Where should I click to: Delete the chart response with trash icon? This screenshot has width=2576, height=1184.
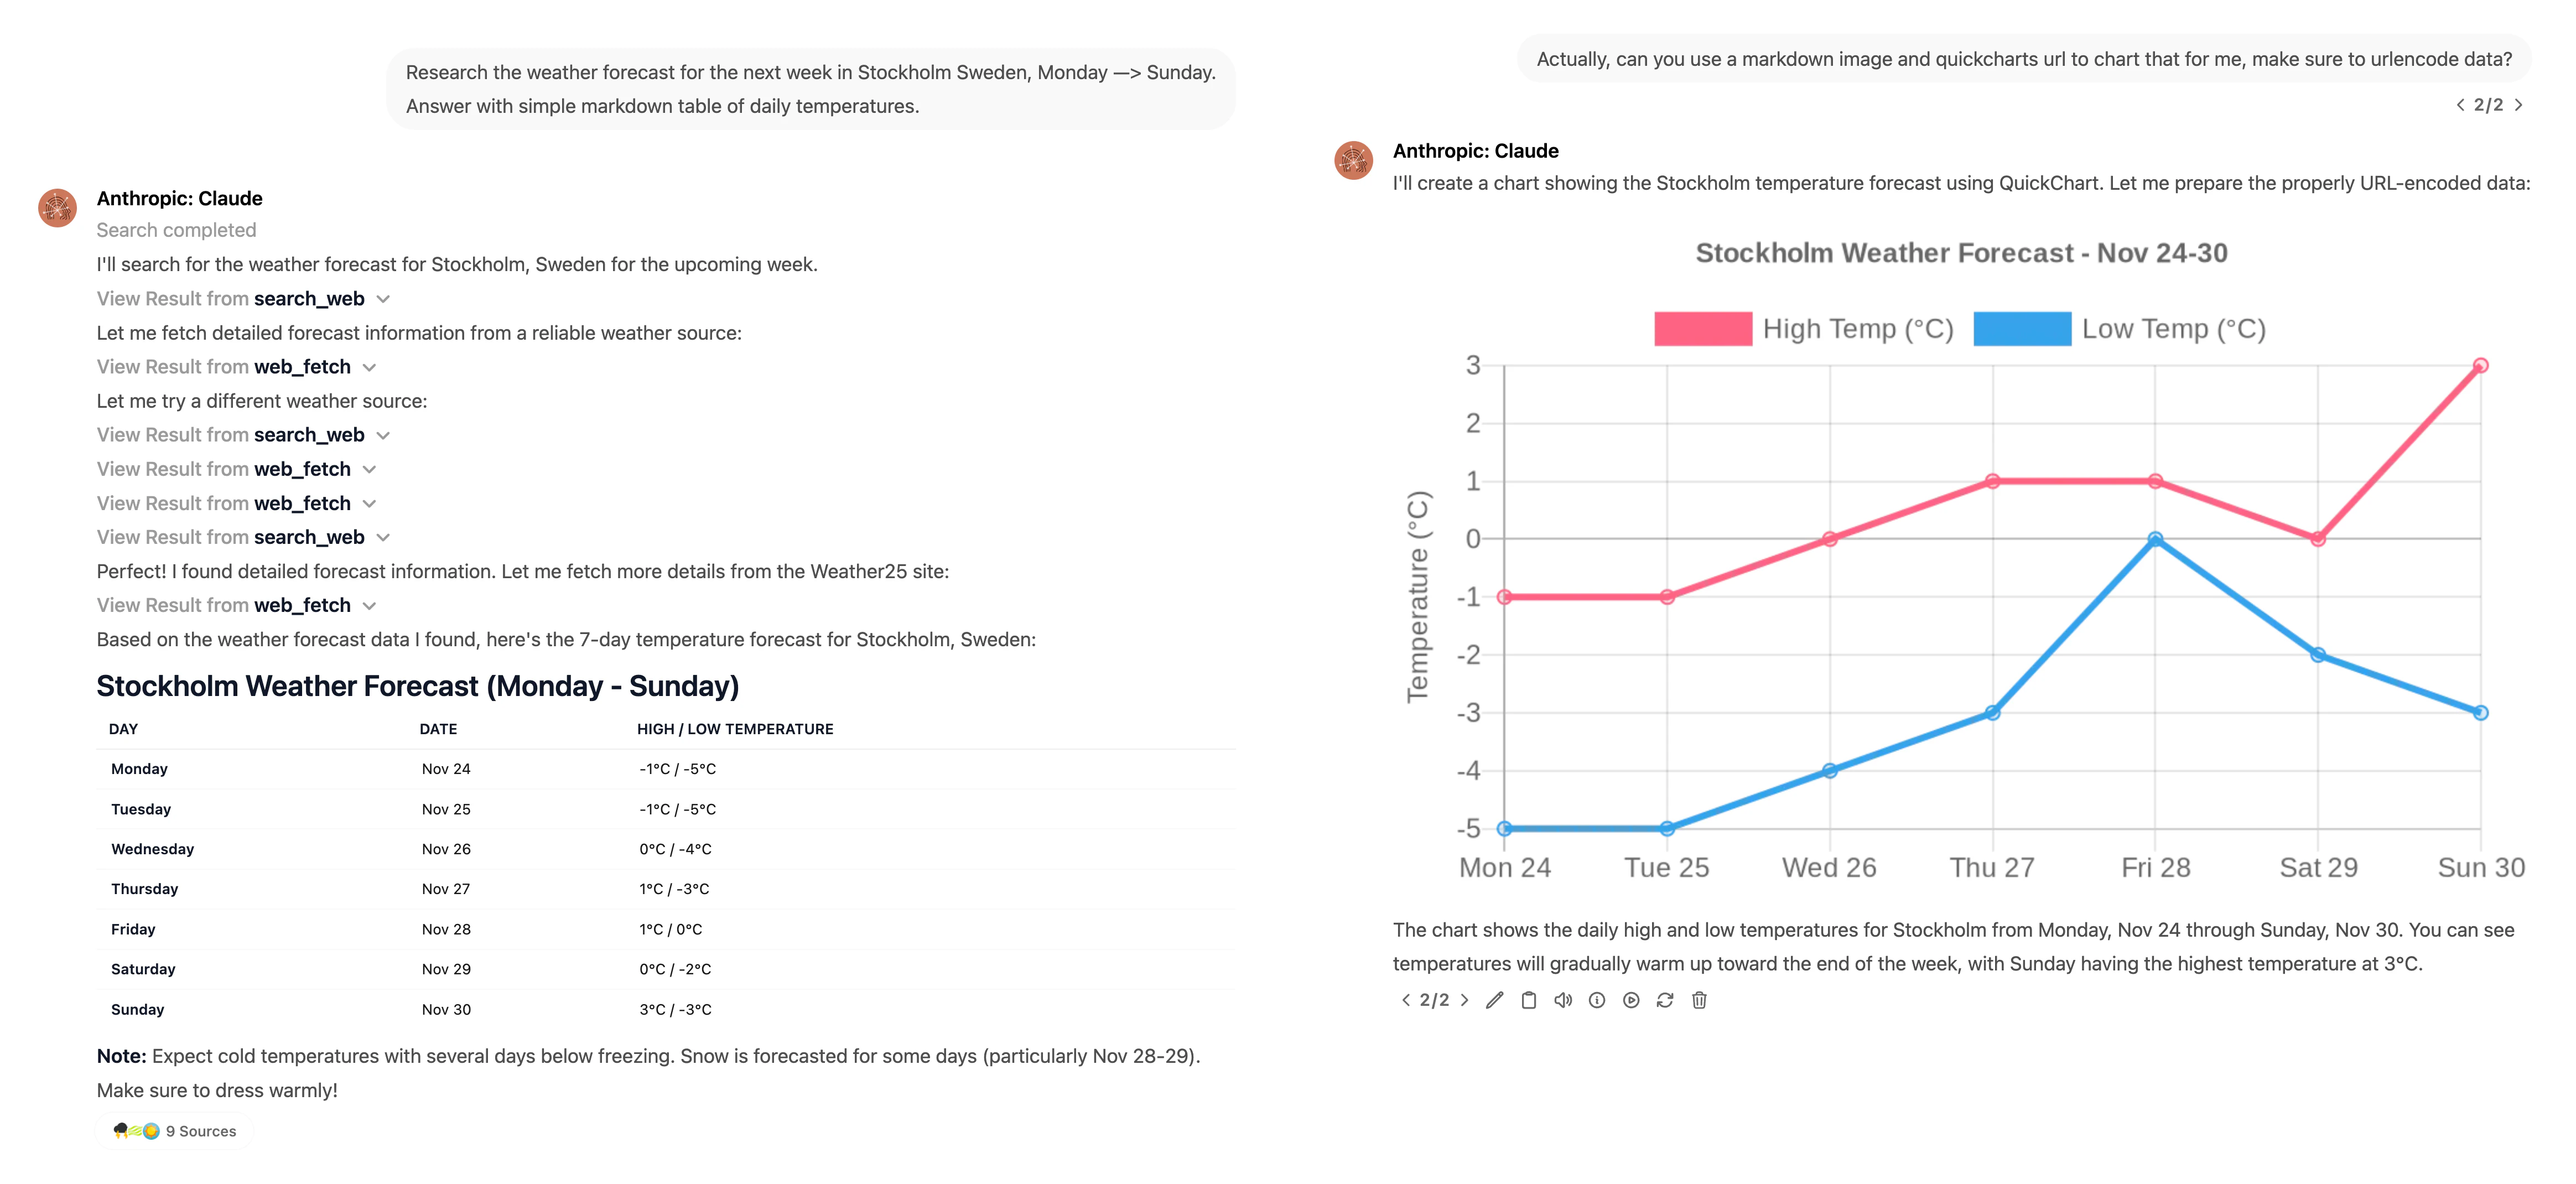[x=1699, y=1000]
